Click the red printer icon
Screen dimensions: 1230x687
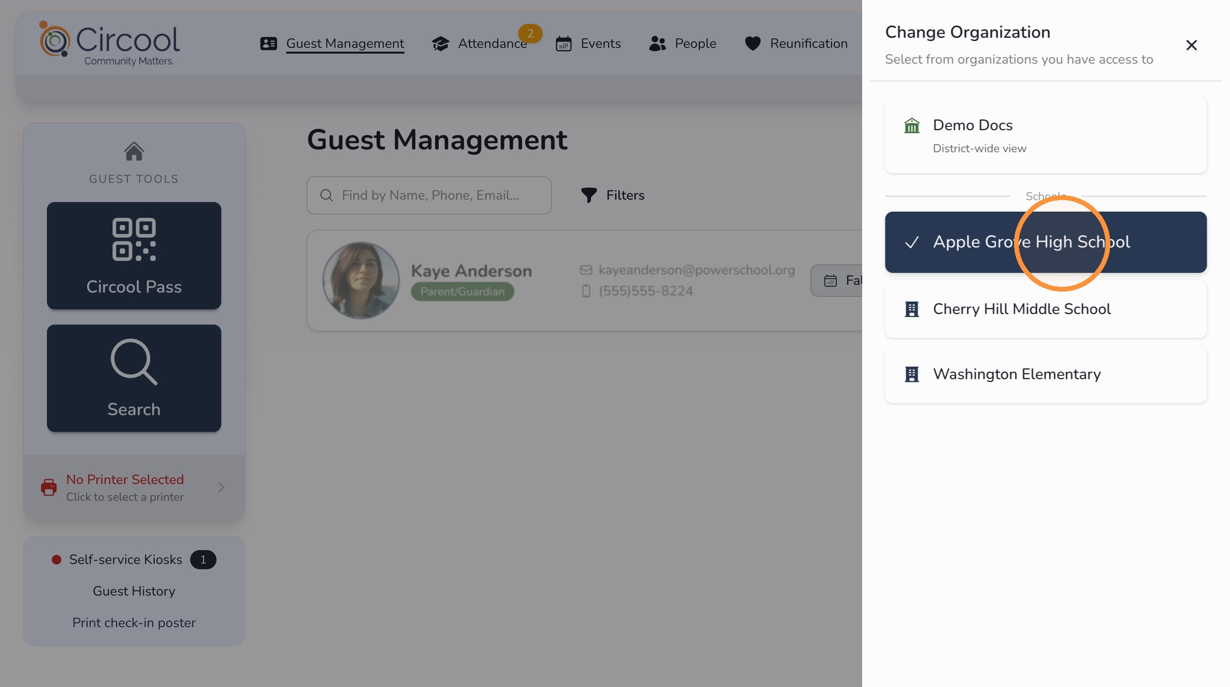49,487
